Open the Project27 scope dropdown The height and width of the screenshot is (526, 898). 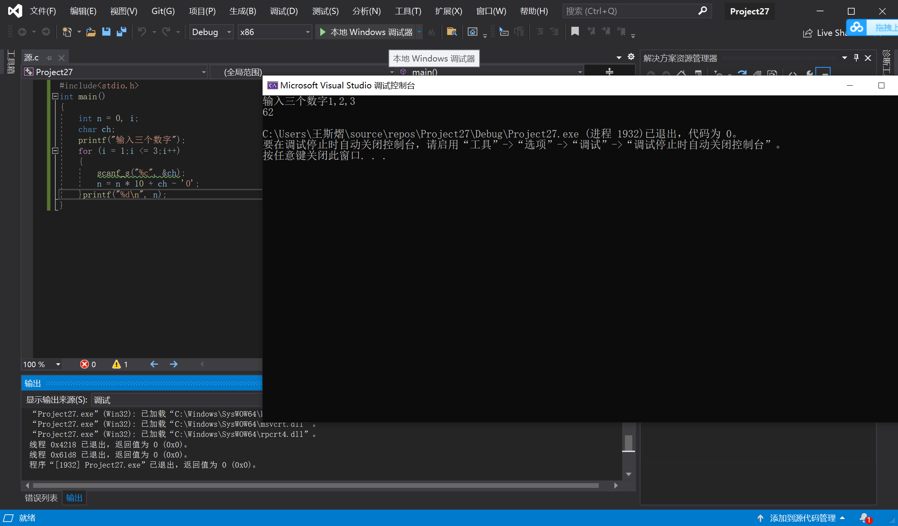coord(115,72)
